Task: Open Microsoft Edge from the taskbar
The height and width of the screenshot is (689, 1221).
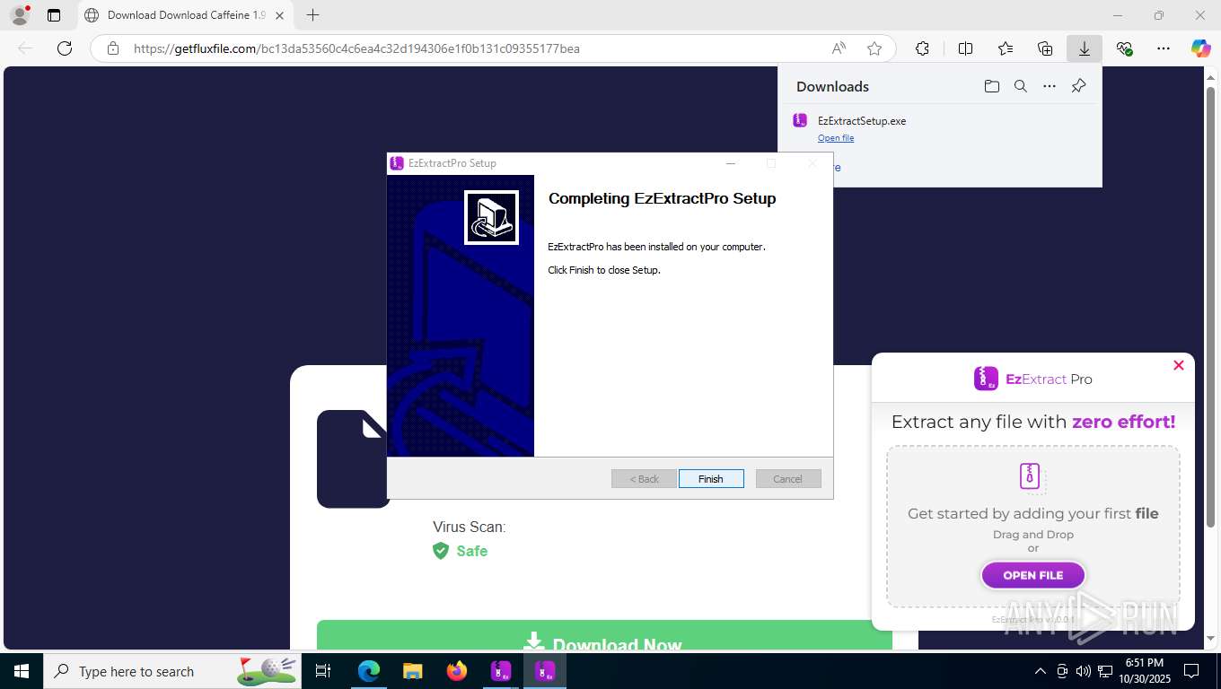Action: pos(369,671)
